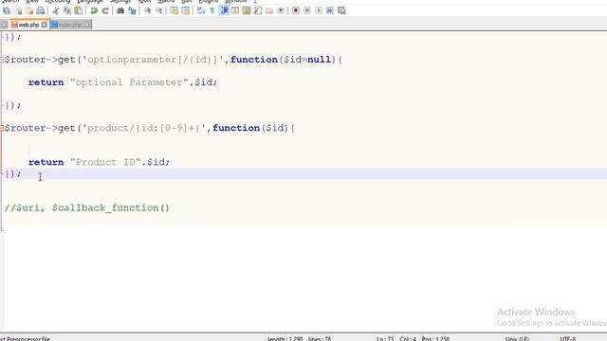Viewport: 607px width, 341px height.
Task: Click the 'Unix (LF)' line ending indicator
Action: tap(517, 339)
